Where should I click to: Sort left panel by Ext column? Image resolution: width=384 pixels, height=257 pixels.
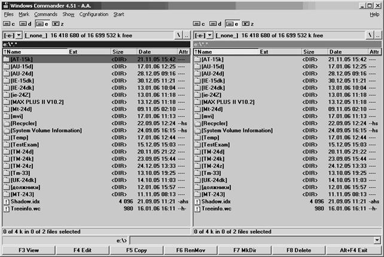point(89,52)
